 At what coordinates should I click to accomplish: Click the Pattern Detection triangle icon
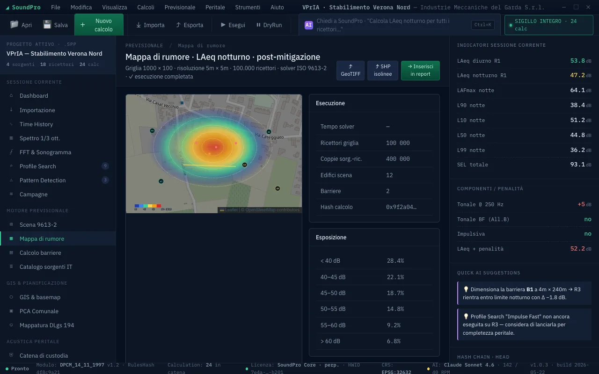[11, 180]
